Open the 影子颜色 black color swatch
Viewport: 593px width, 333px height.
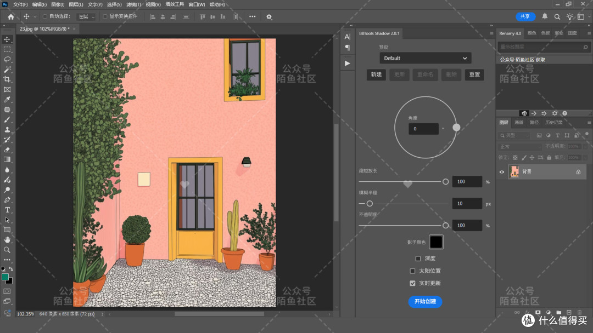tap(436, 242)
